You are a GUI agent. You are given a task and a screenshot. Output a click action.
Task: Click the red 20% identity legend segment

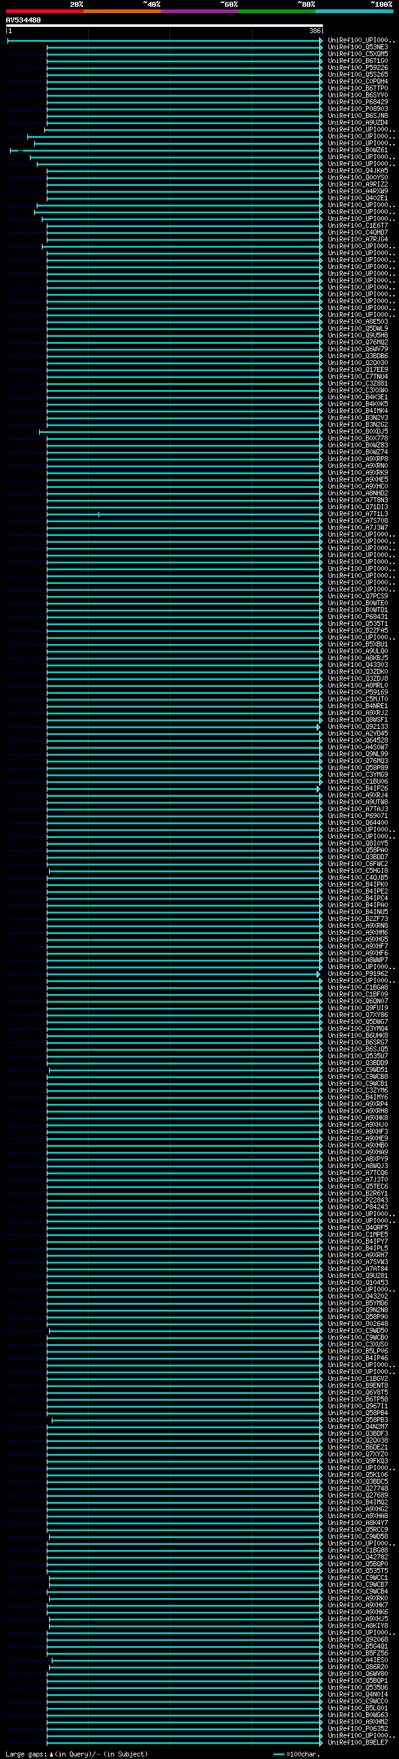point(44,11)
